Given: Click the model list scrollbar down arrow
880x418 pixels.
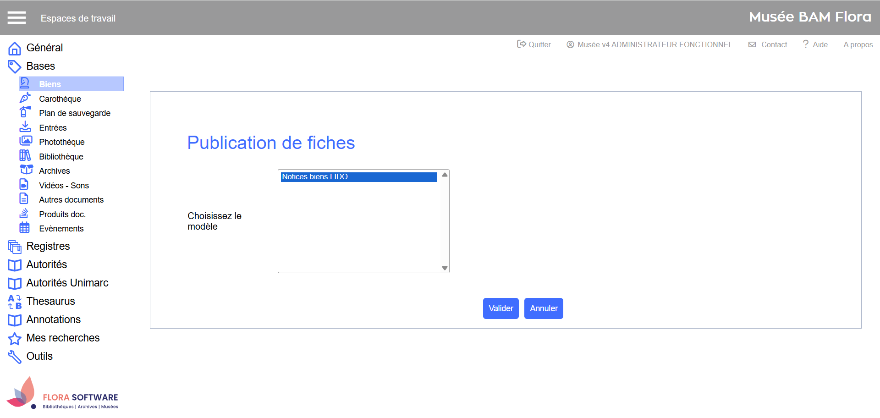Looking at the screenshot, I should (445, 268).
